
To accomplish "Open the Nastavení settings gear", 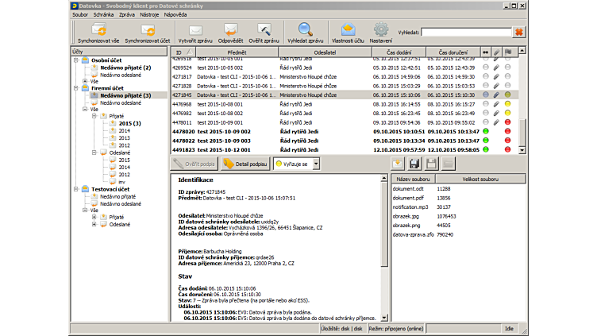I will 381,30.
